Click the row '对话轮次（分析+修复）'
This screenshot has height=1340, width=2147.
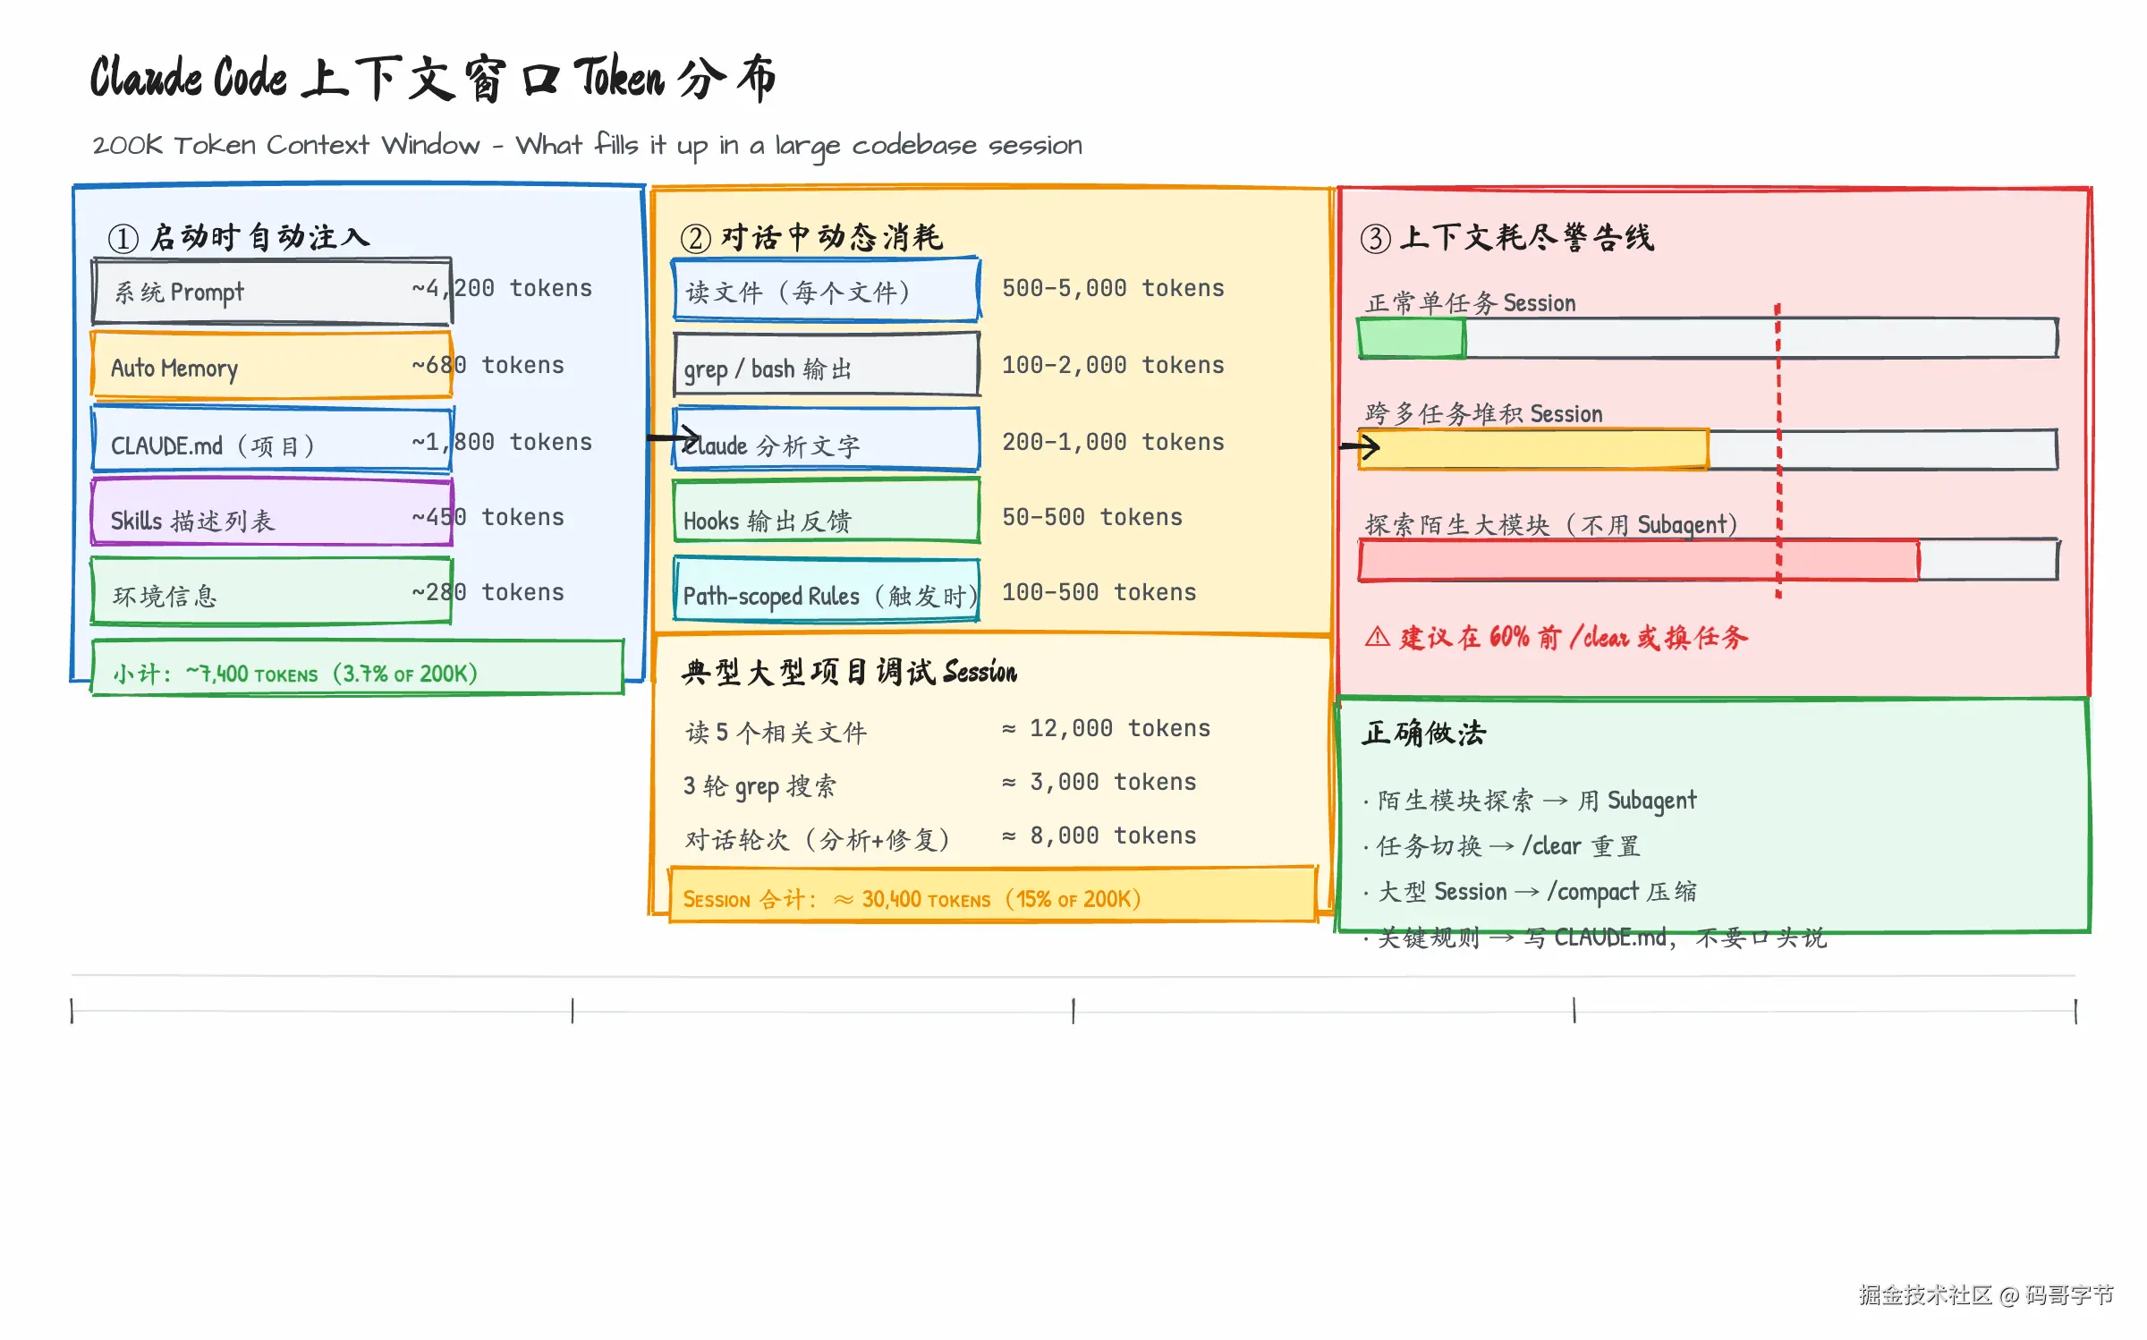pos(818,839)
